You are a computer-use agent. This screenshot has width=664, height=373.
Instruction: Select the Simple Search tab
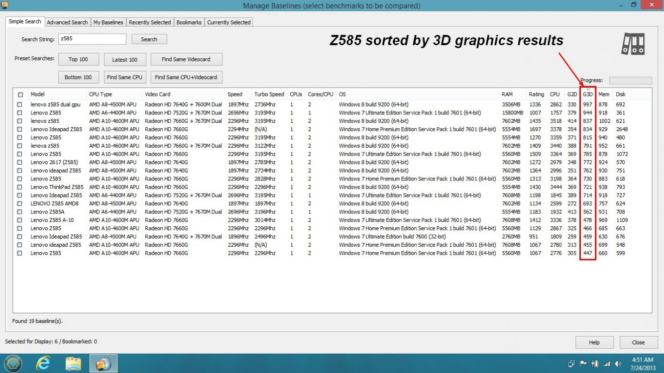pyautogui.click(x=25, y=22)
